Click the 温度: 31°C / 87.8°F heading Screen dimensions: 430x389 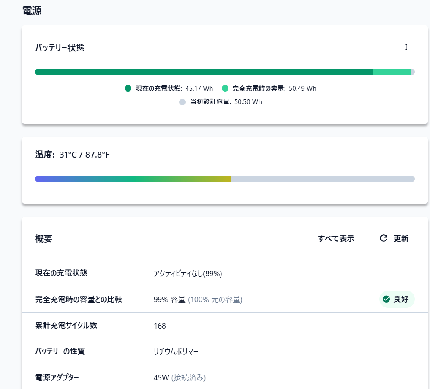point(73,155)
